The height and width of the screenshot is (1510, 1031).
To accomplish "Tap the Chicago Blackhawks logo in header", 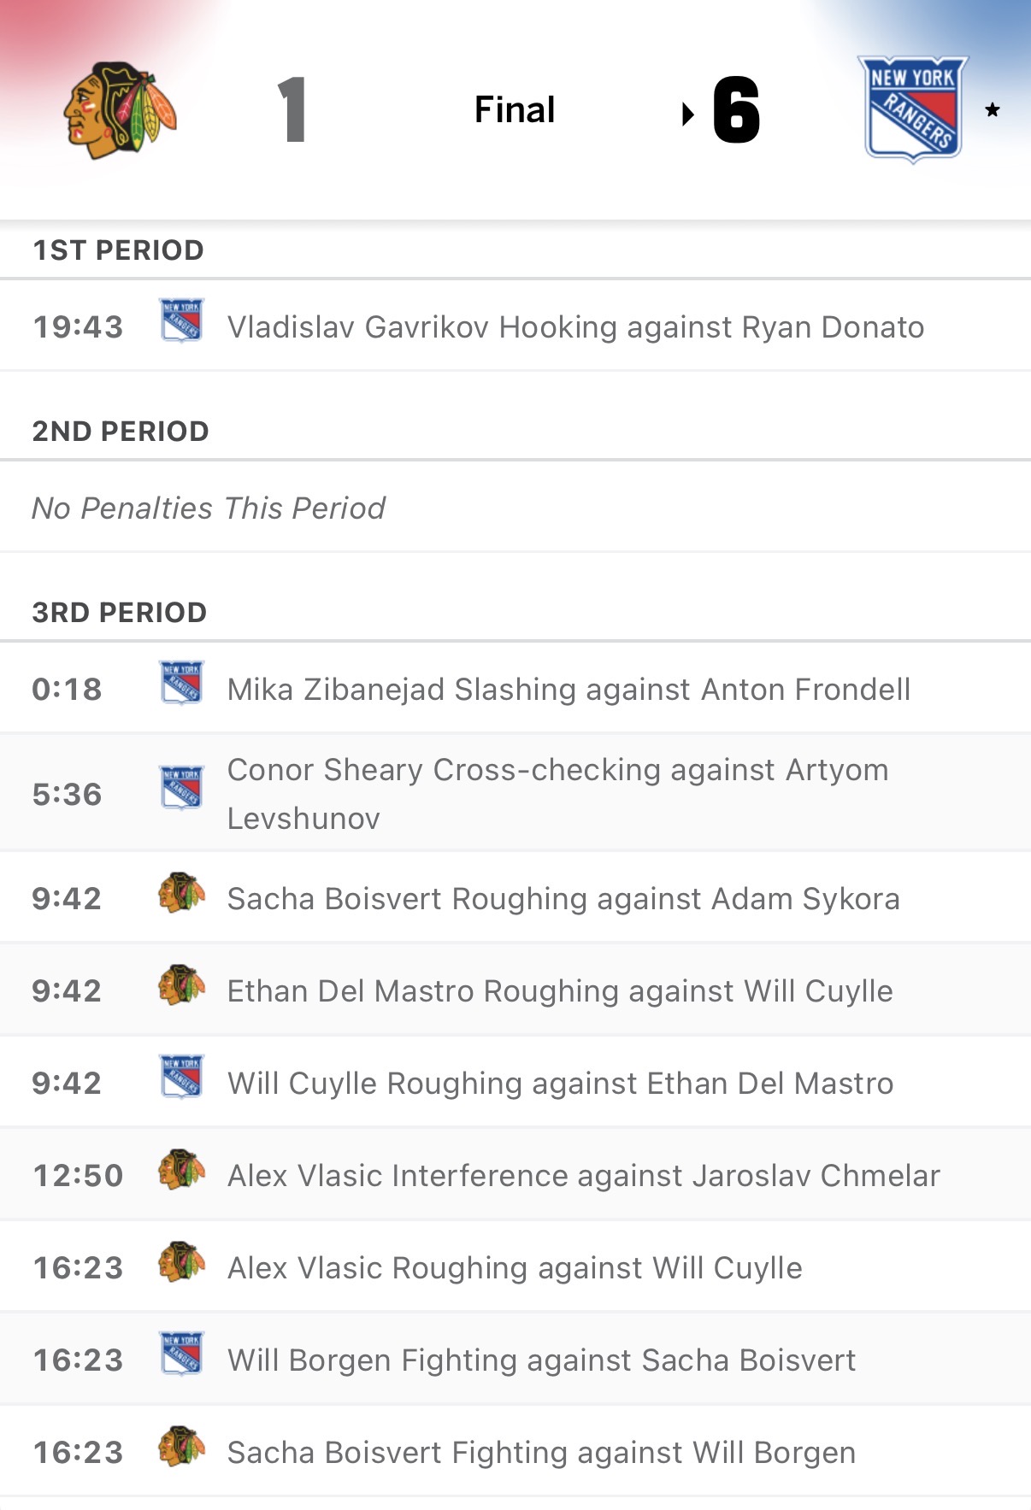I will point(120,110).
